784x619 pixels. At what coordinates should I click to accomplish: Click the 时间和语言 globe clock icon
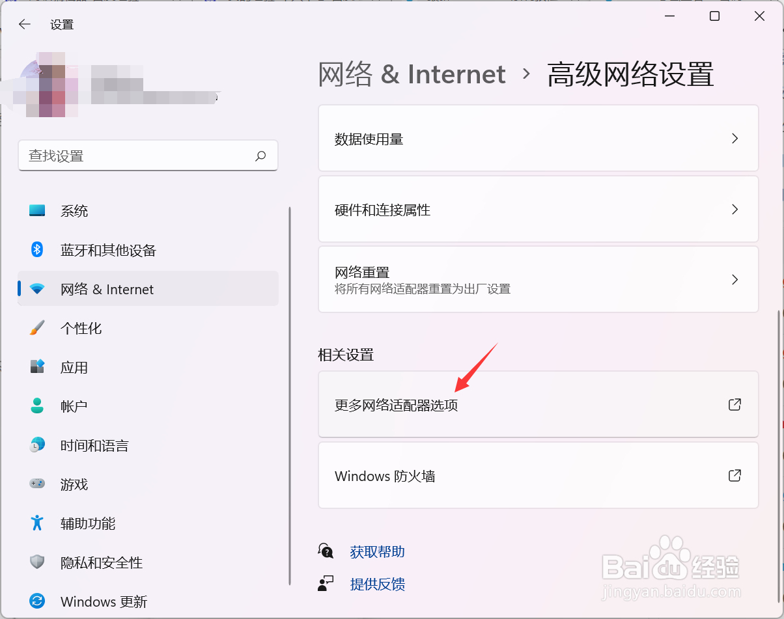click(x=37, y=445)
